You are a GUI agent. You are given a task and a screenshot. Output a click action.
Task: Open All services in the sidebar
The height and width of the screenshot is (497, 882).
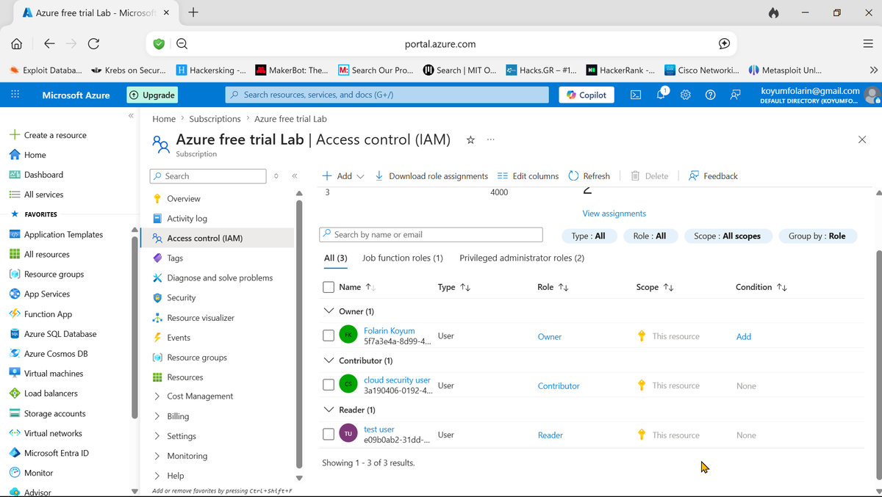click(x=36, y=195)
